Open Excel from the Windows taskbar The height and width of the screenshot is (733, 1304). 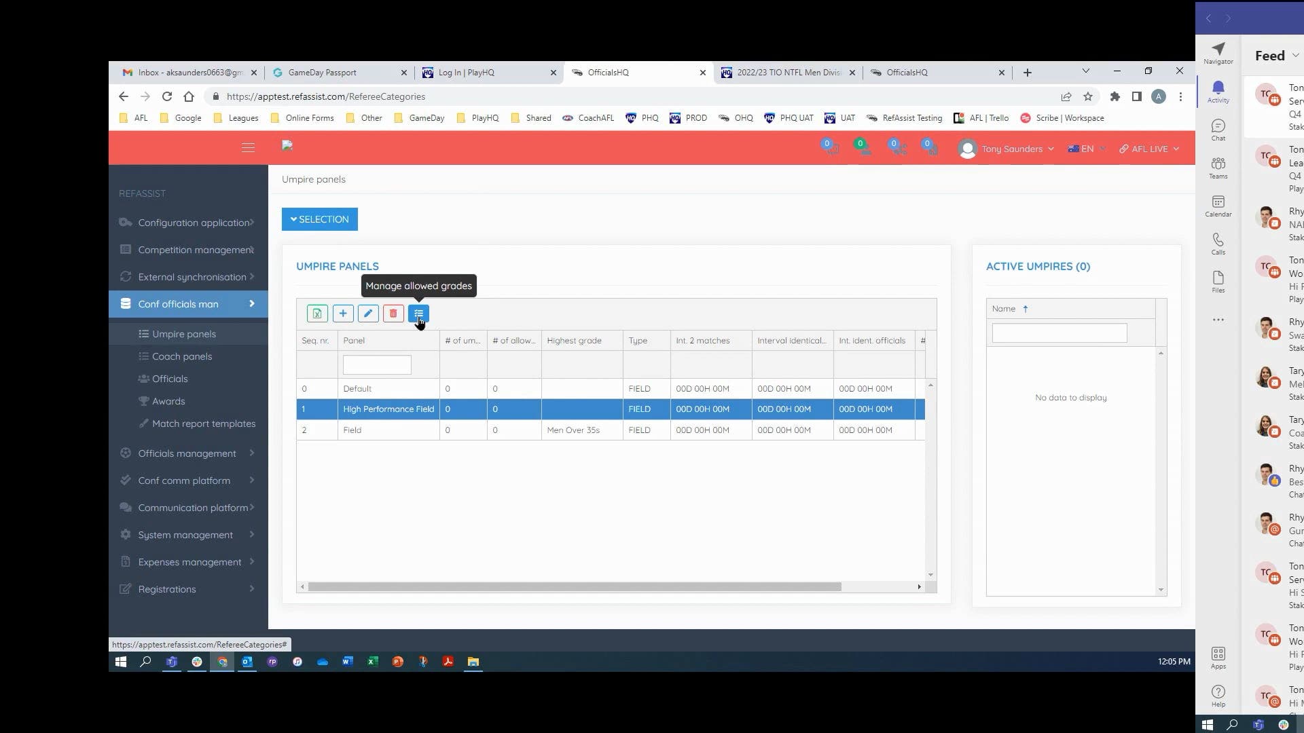(x=373, y=662)
